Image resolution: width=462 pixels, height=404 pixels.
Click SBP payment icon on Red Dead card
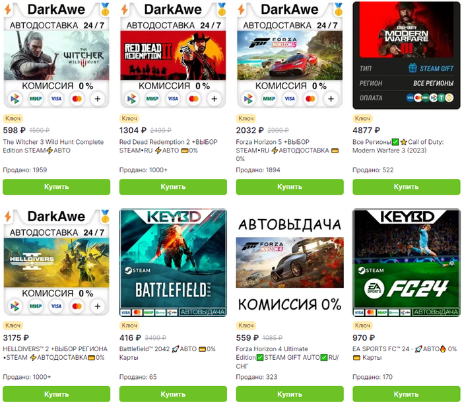point(132,99)
